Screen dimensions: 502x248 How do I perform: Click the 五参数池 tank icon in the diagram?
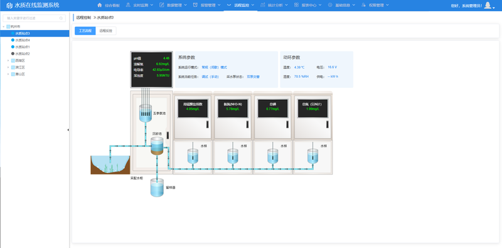(146, 113)
